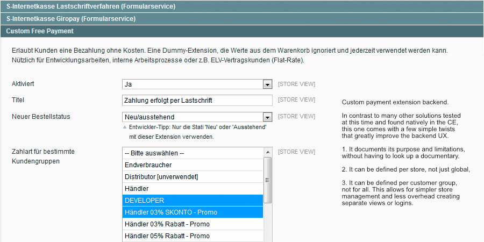This screenshot has width=484, height=242.
Task: Click into the Titel text field
Action: [x=197, y=101]
